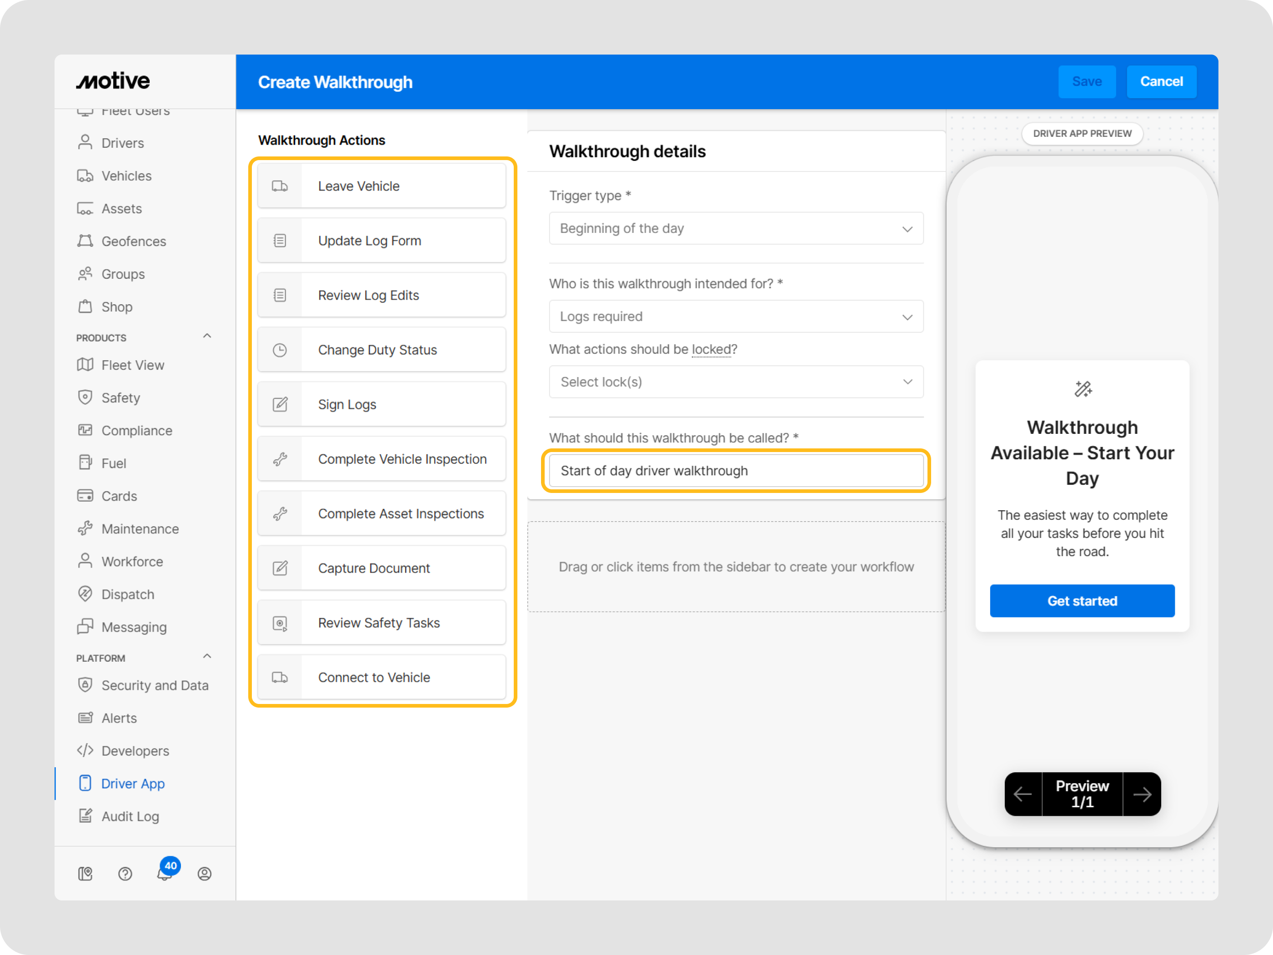Open the Select lock(s) dropdown
Viewport: 1273px width, 955px height.
pyautogui.click(x=736, y=382)
